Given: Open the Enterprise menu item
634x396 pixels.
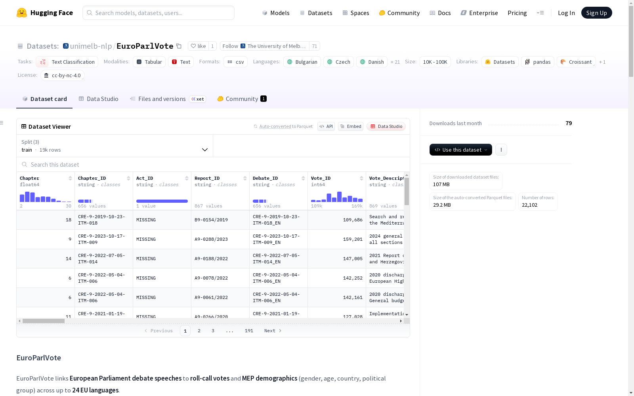Looking at the screenshot, I should pos(479,13).
